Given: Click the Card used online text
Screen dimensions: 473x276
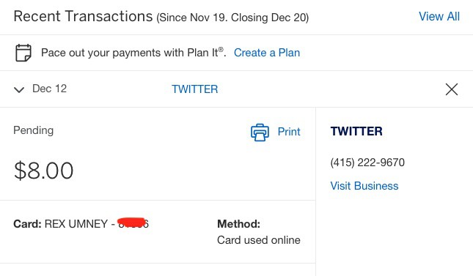Looking at the screenshot, I should pyautogui.click(x=259, y=240).
